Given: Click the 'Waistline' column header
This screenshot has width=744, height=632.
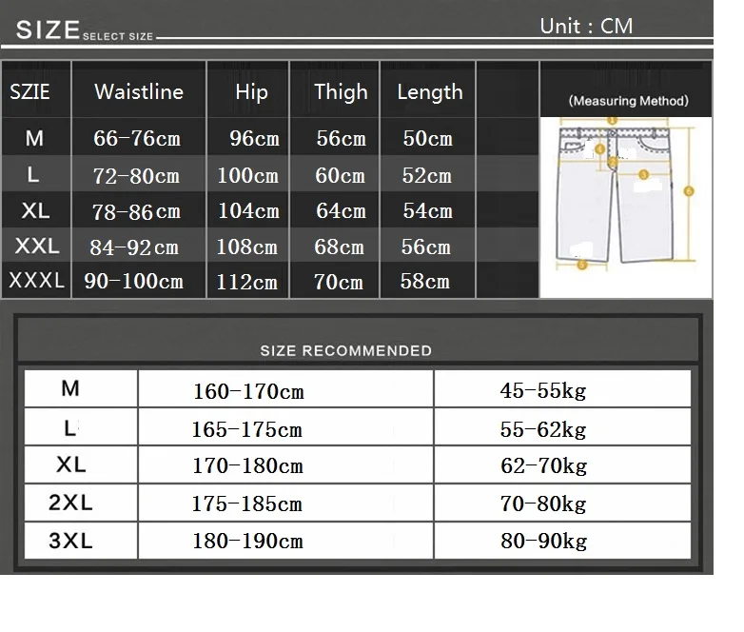Looking at the screenshot, I should [x=139, y=91].
